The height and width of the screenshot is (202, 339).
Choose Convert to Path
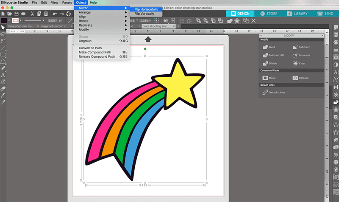102,48
